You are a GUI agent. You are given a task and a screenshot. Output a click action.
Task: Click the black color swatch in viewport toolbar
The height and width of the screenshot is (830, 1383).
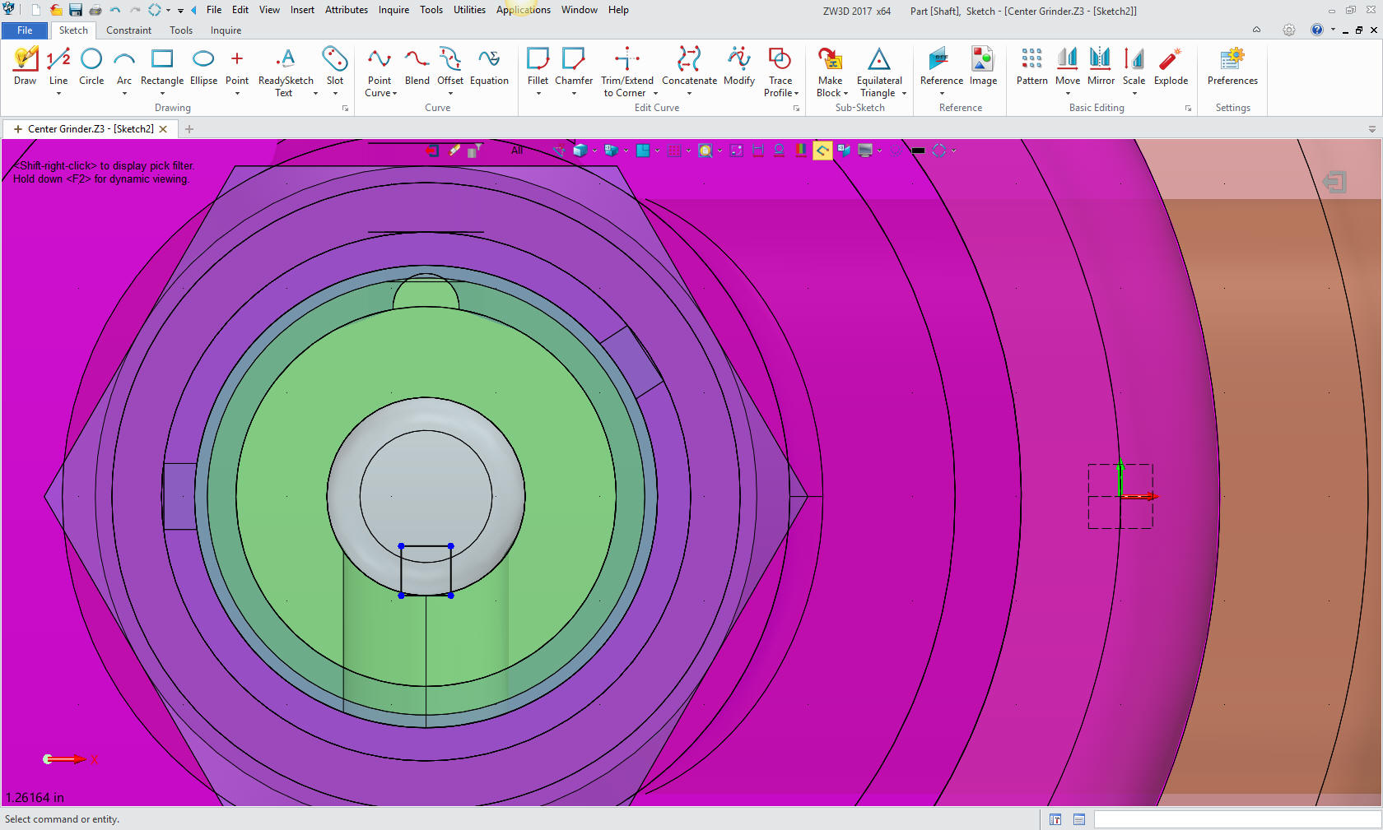click(x=918, y=151)
